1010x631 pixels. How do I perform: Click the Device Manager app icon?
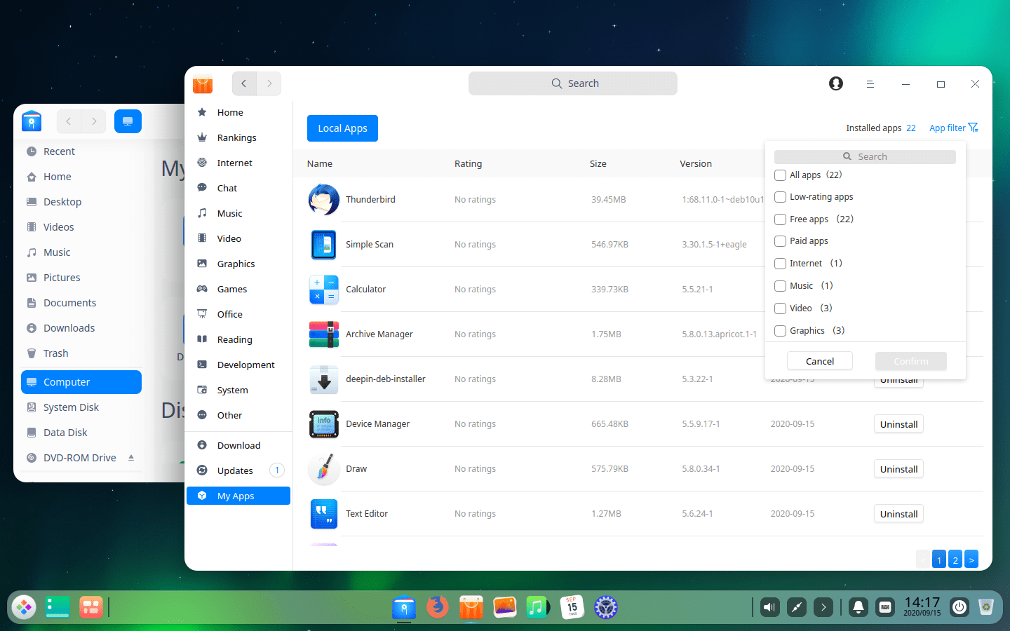pyautogui.click(x=324, y=424)
